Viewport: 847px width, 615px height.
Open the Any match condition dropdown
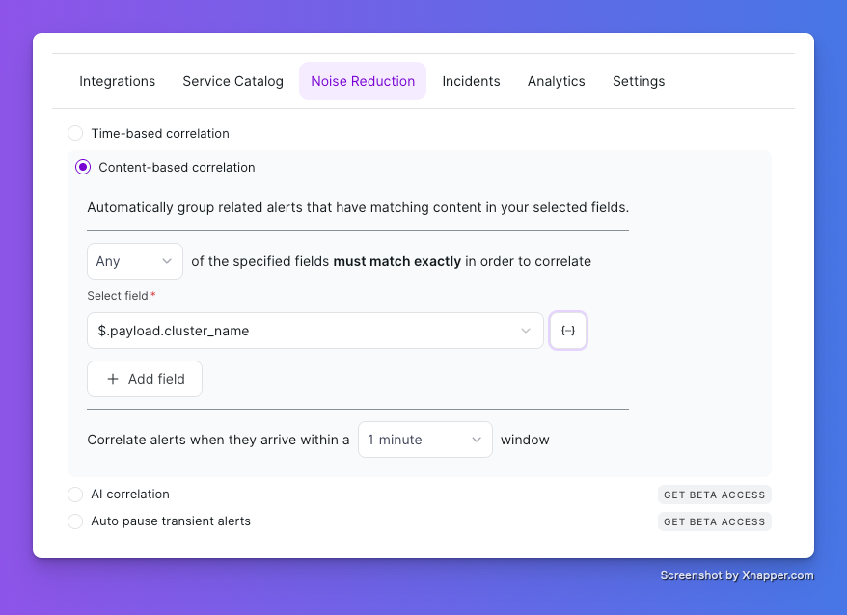pos(135,261)
